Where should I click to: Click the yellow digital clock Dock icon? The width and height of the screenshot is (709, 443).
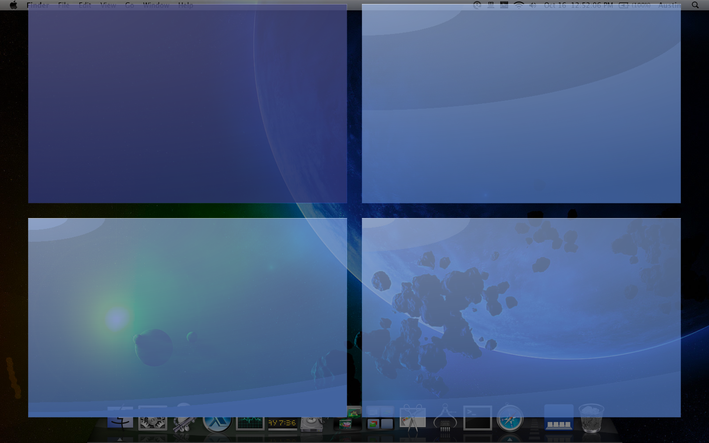(x=282, y=423)
